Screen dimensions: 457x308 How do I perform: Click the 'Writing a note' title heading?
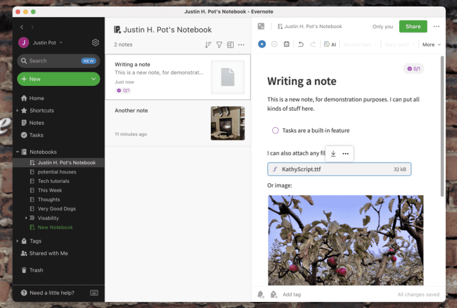tap(302, 81)
